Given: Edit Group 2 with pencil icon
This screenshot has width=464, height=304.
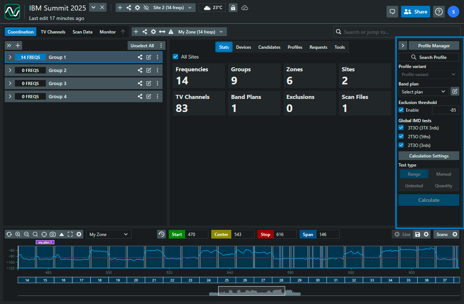Looking at the screenshot, I should 149,70.
